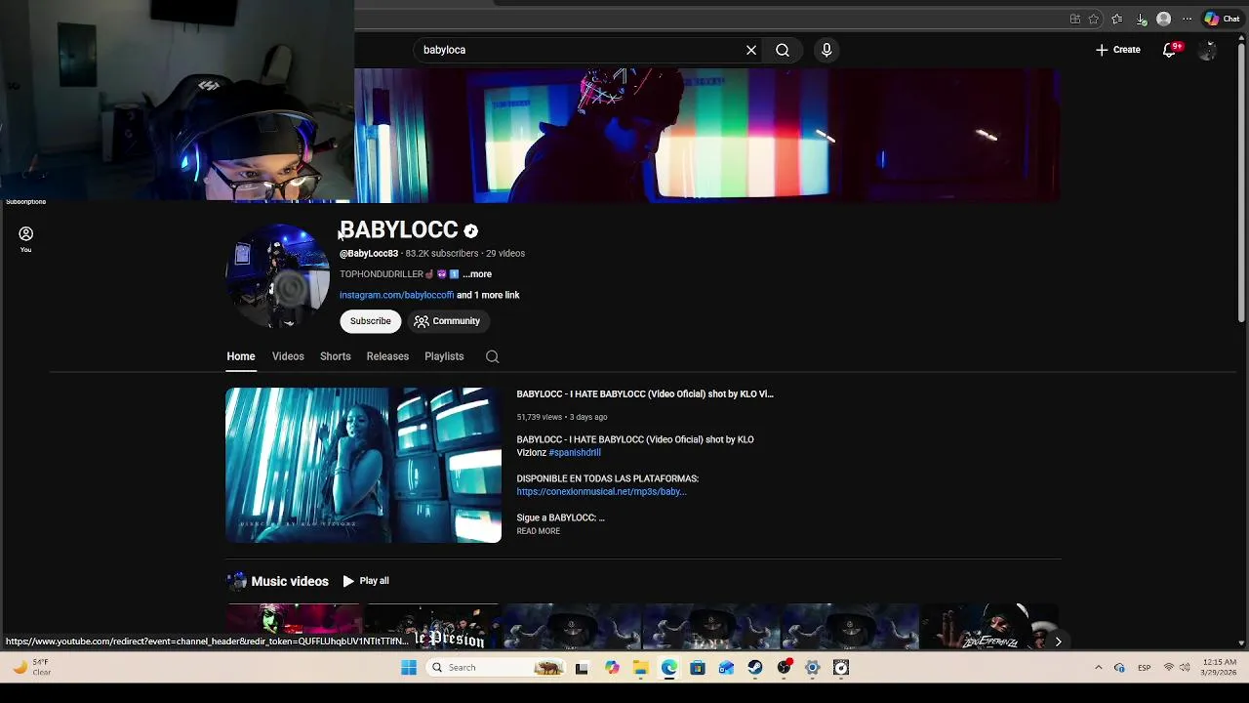Open the YouTube Create menu
The width and height of the screenshot is (1249, 703).
(x=1117, y=50)
